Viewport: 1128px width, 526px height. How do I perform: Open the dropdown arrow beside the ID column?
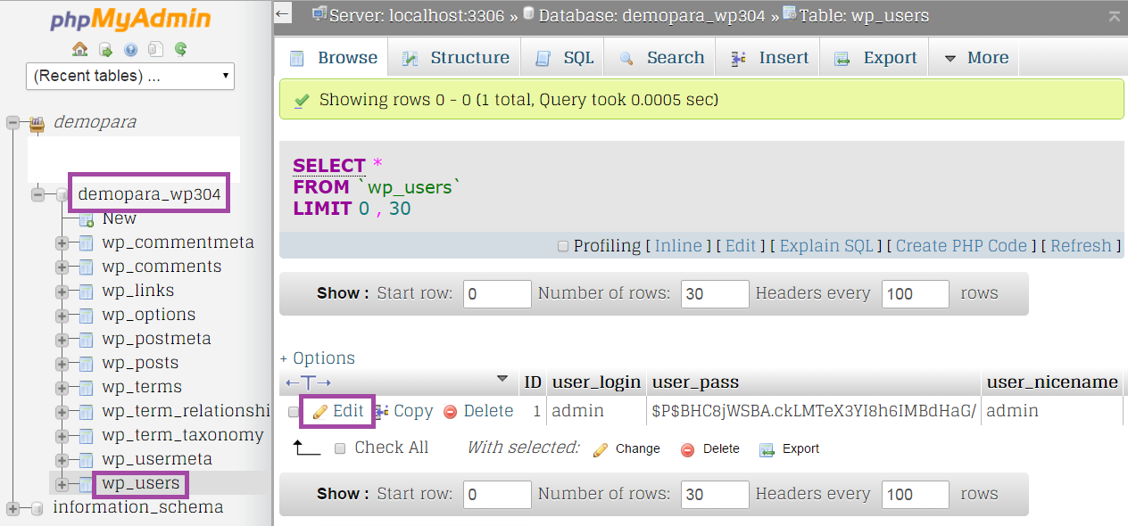pos(502,380)
